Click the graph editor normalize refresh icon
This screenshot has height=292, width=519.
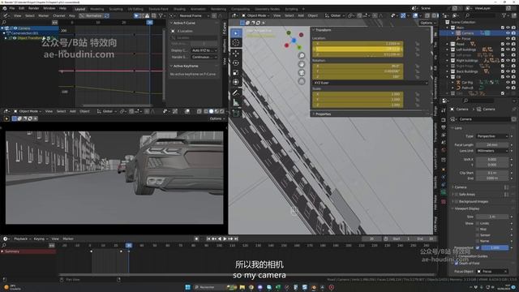[106, 15]
